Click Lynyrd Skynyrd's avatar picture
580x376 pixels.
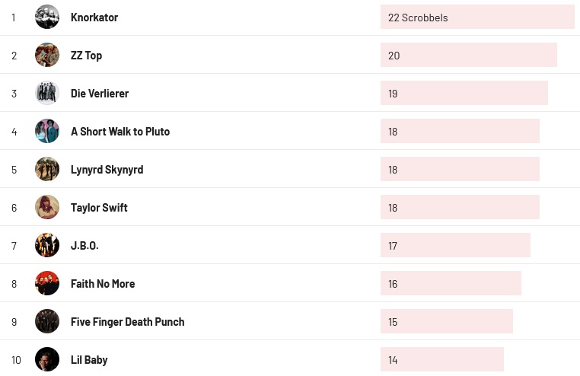pos(47,169)
